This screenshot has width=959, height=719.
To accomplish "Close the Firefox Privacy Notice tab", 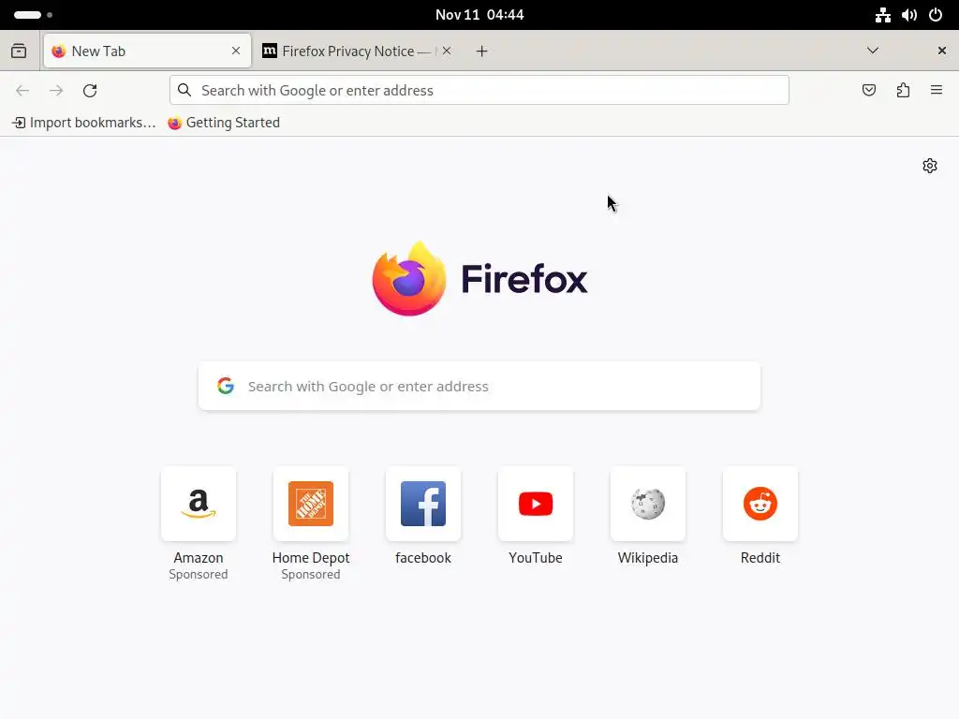I will coord(447,51).
